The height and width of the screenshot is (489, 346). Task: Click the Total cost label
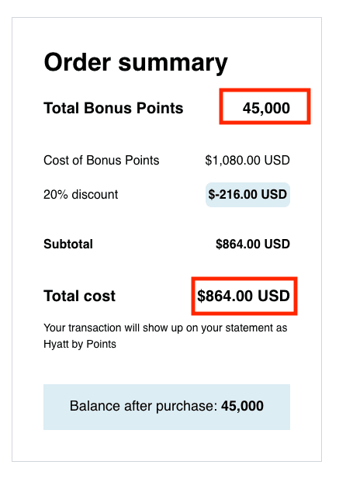(79, 296)
